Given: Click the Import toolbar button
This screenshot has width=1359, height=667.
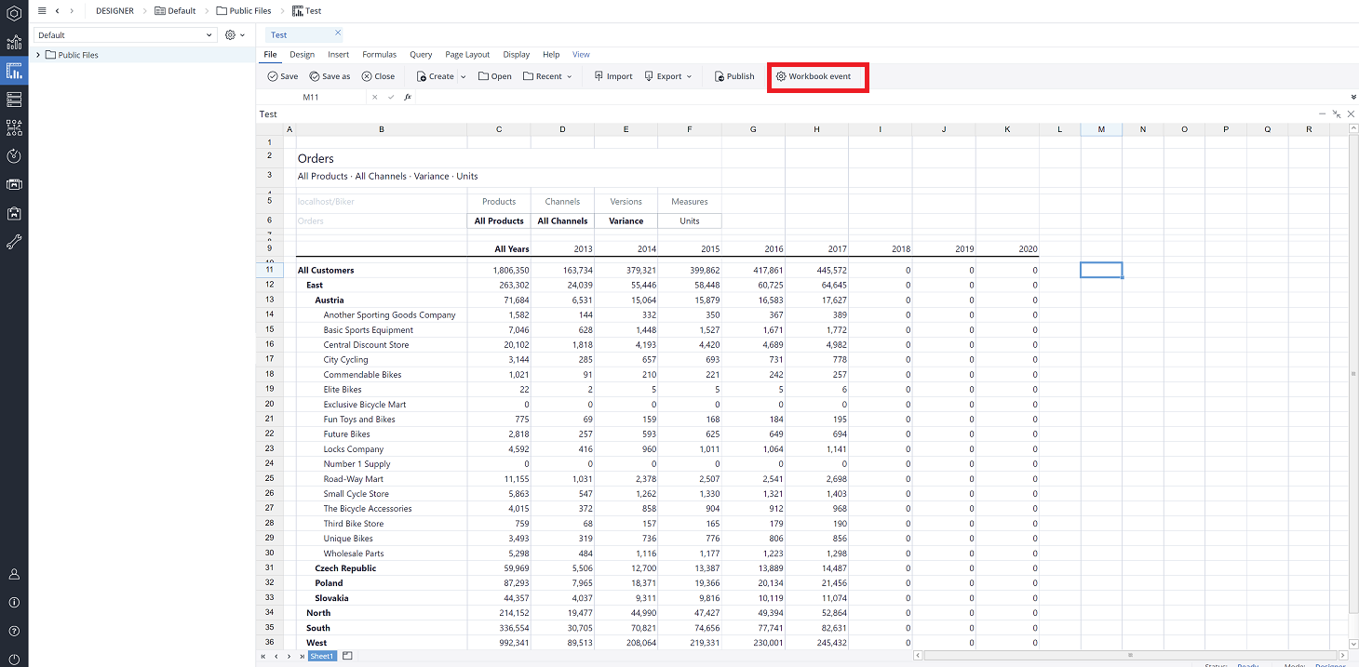Looking at the screenshot, I should [x=612, y=76].
